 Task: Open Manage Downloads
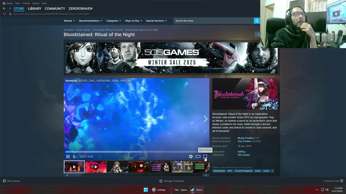pyautogui.click(x=172, y=181)
